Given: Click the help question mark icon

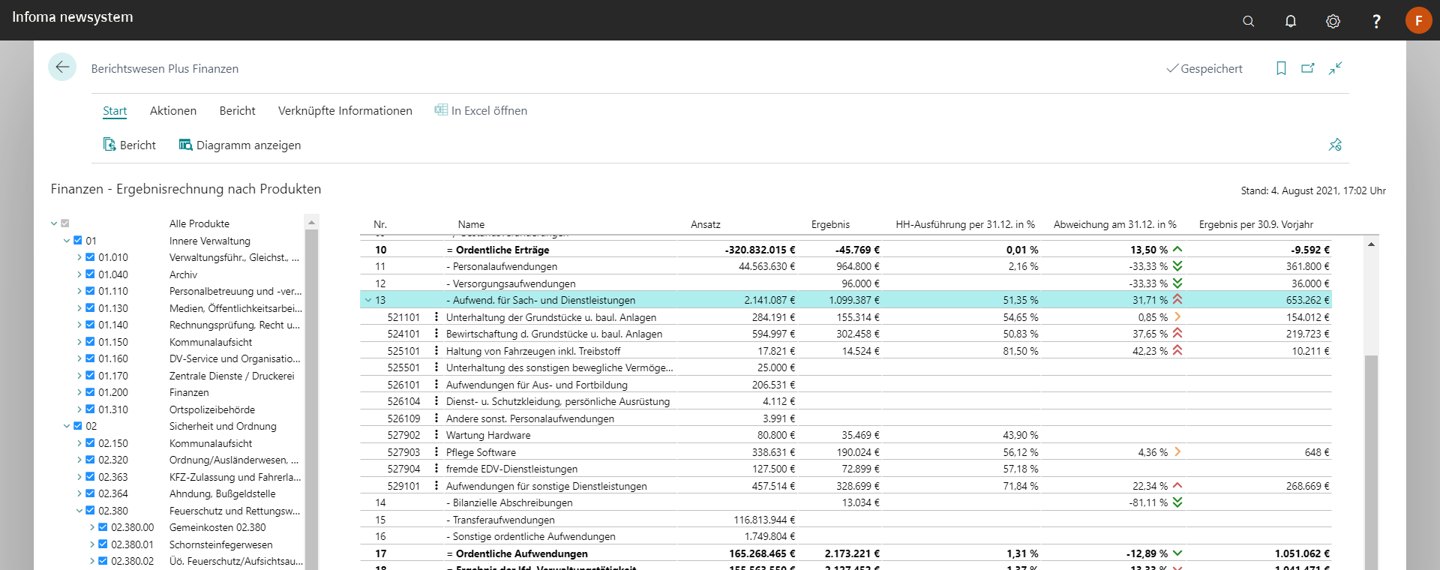Looking at the screenshot, I should pyautogui.click(x=1375, y=21).
